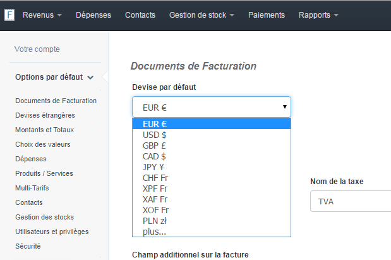Select XPF Fr currency option
The image size is (391, 260).
[212, 189]
